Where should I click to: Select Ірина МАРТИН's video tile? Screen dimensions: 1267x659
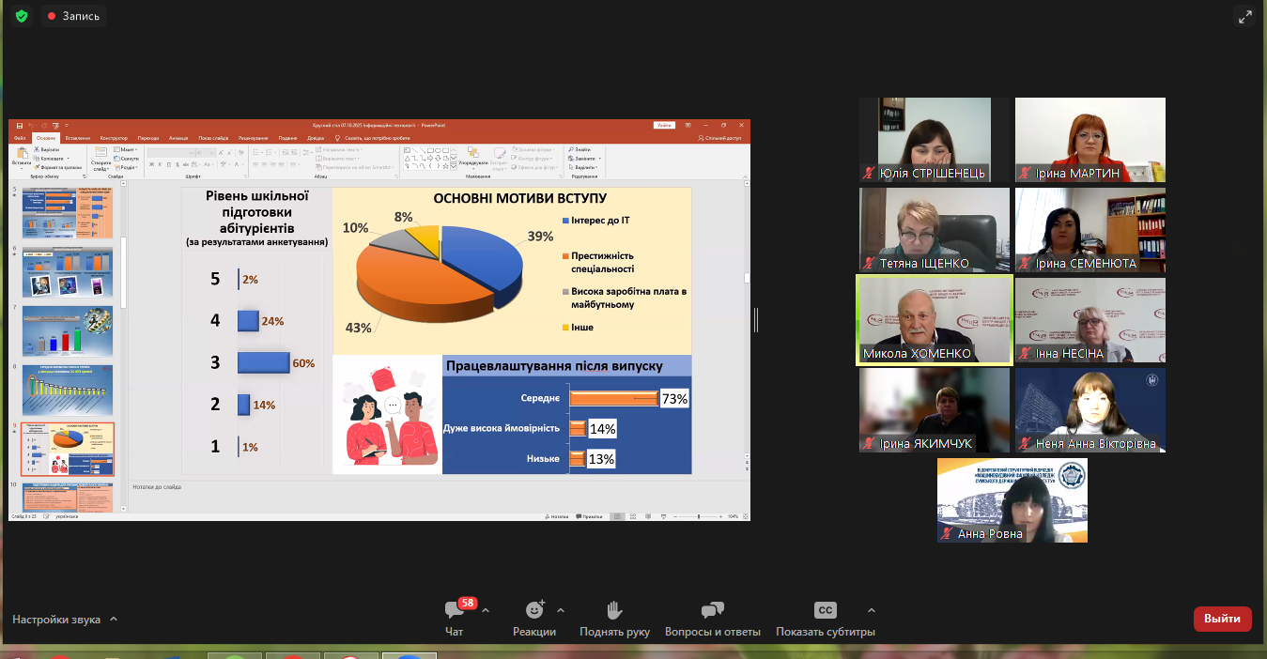tap(1089, 139)
